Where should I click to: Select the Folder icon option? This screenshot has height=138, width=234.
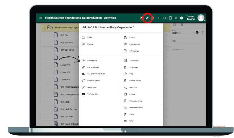click(x=83, y=37)
